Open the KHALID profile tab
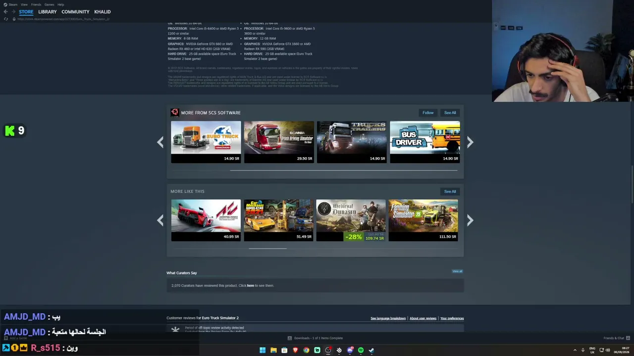Image resolution: width=634 pixels, height=356 pixels. click(x=103, y=12)
